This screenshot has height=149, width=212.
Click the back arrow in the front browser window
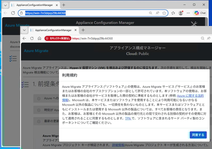(x=24, y=38)
